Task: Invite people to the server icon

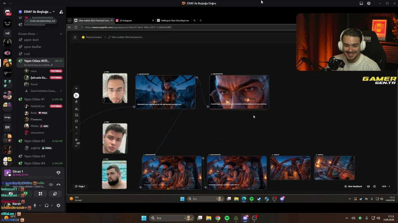Action: 61,12
